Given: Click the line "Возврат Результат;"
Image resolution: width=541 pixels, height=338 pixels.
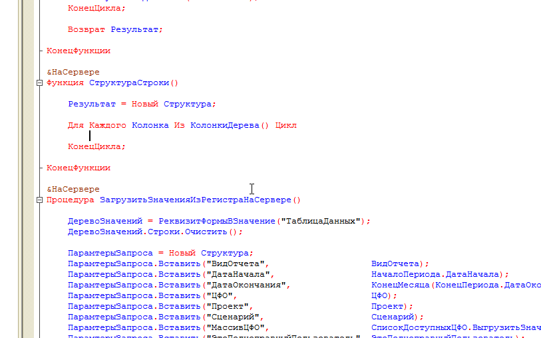Looking at the screenshot, I should 115,30.
